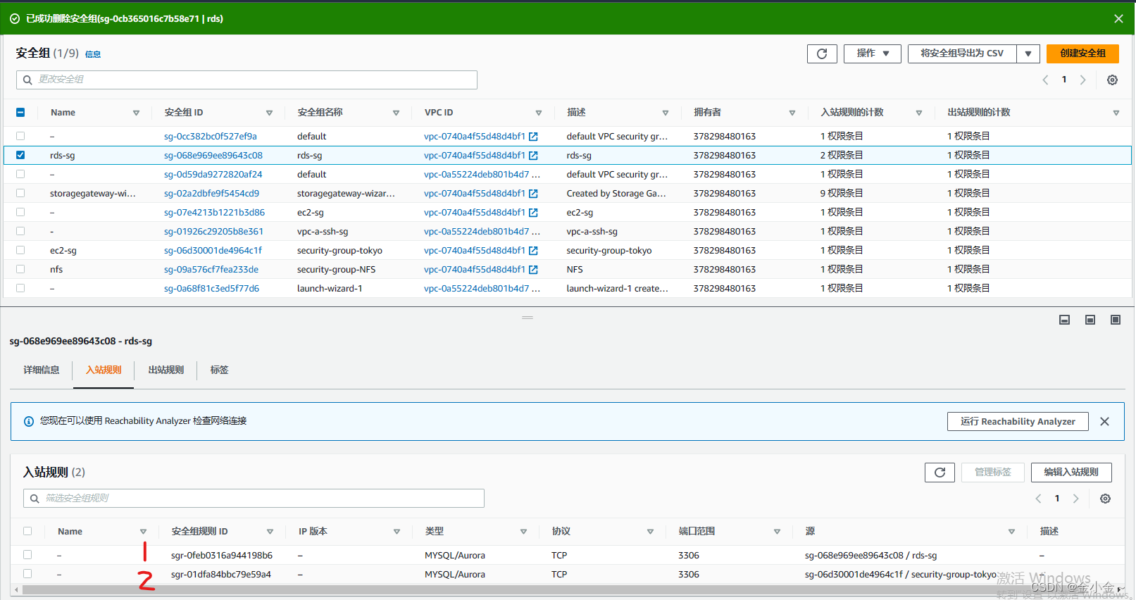Open vpc-0740a4f55d48d4bf1 link in rds-sg row

point(475,156)
